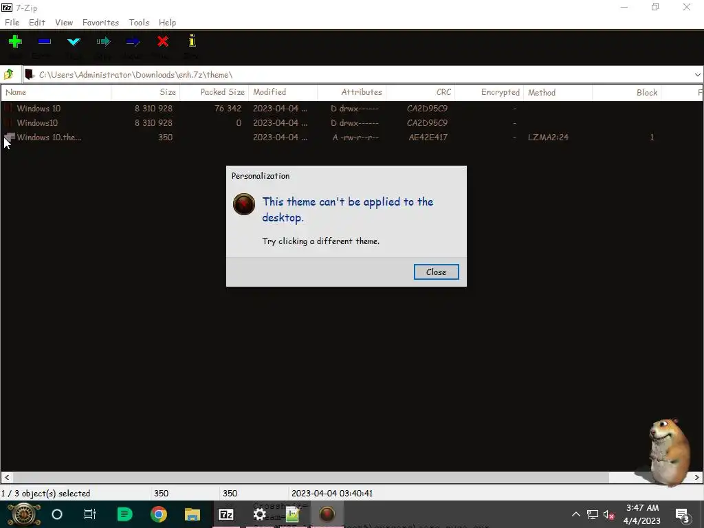Open the View menu
The height and width of the screenshot is (528, 704).
tap(64, 23)
